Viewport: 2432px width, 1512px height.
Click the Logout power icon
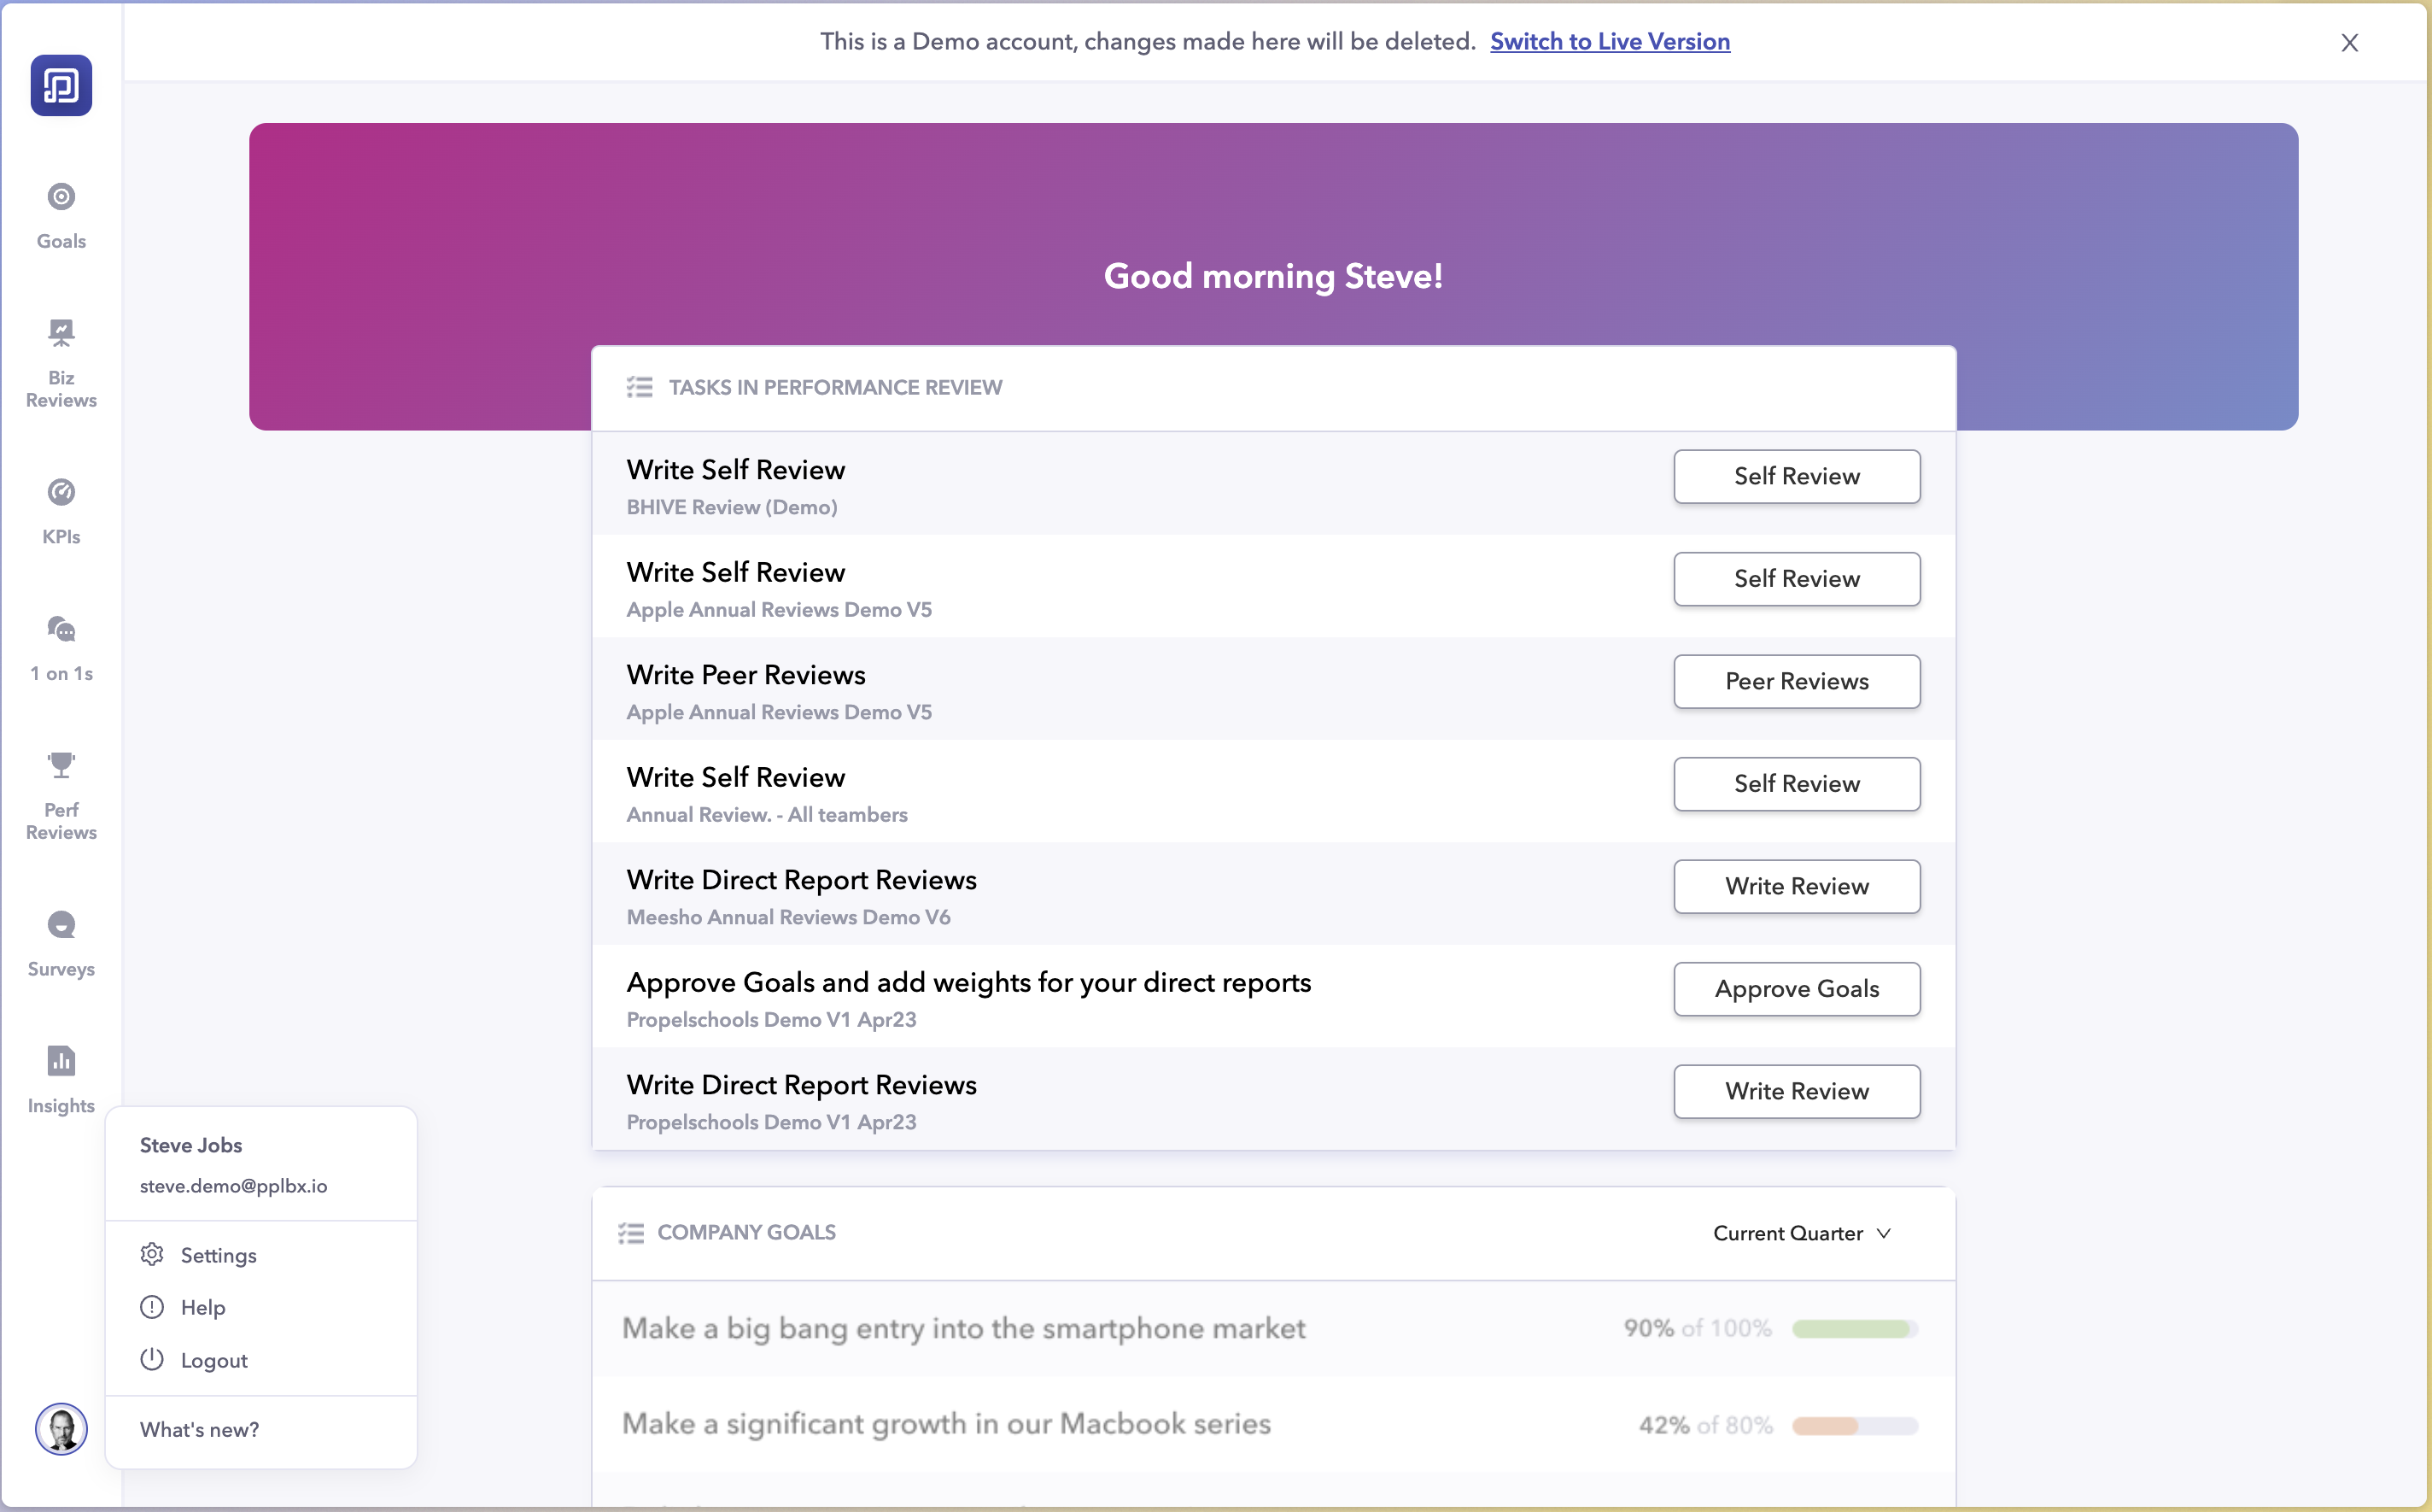pyautogui.click(x=152, y=1359)
